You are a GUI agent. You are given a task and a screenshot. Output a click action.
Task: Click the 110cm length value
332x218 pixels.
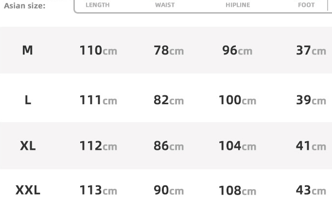(98, 50)
